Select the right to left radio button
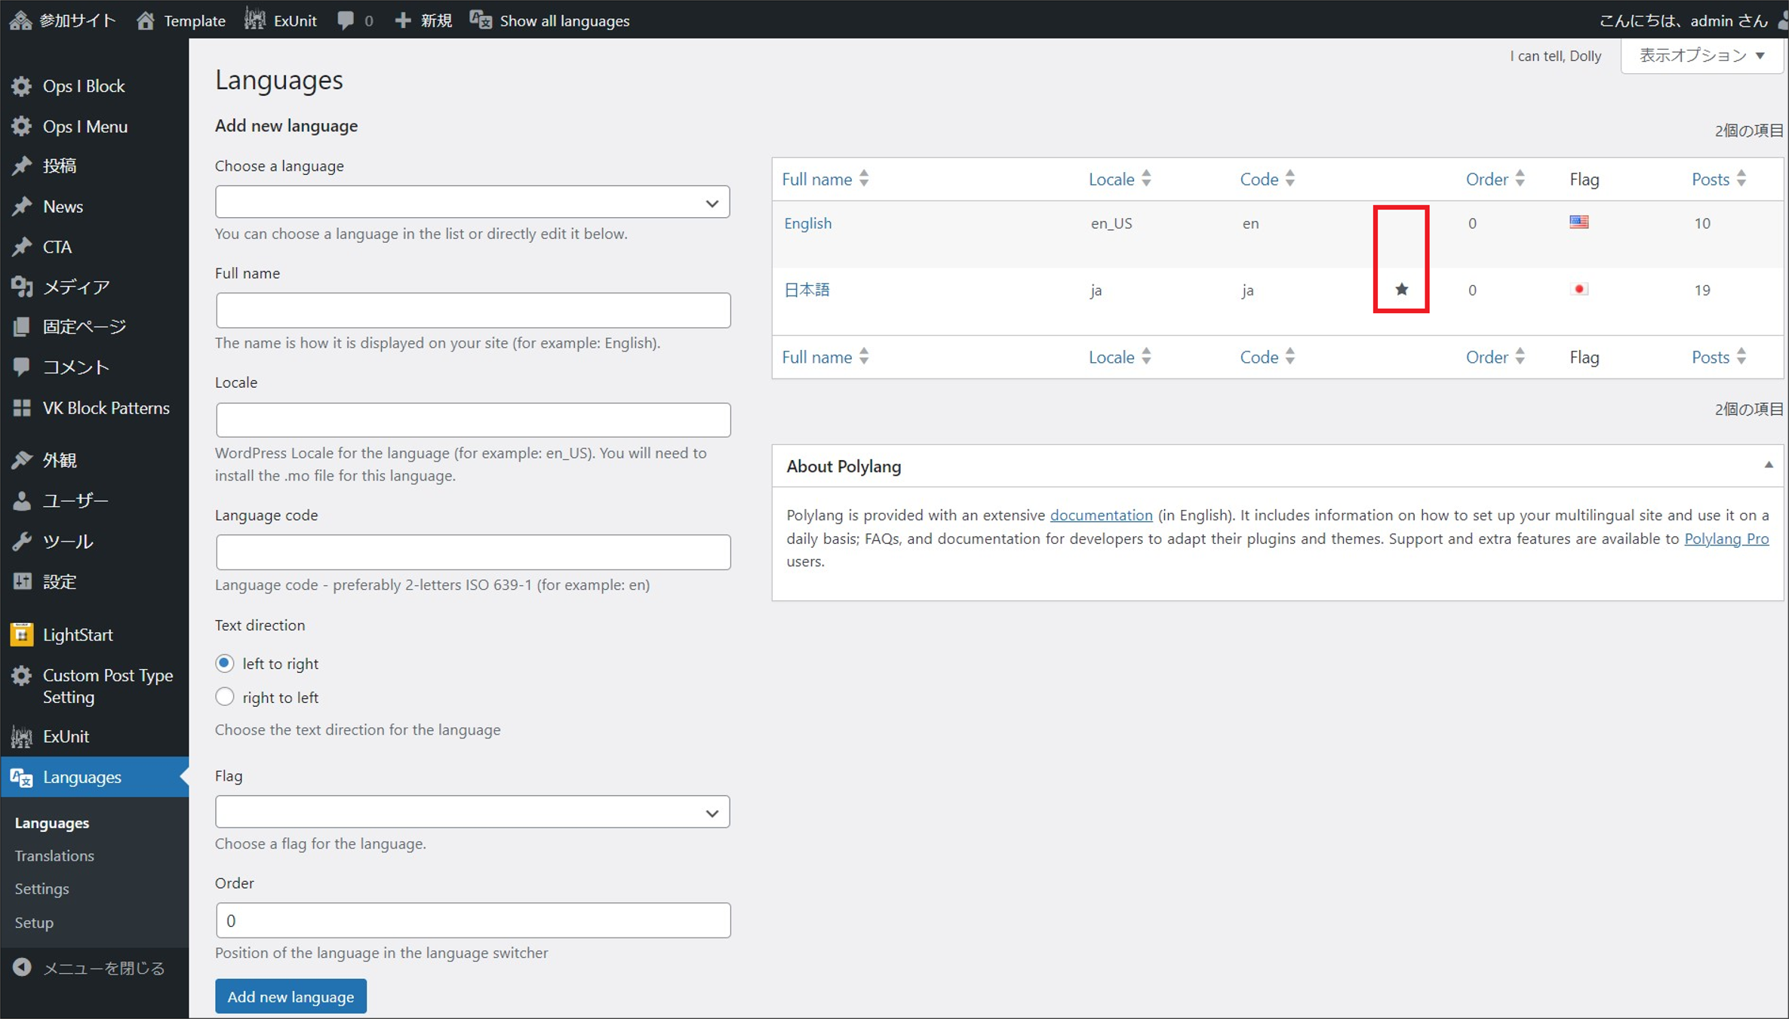The width and height of the screenshot is (1789, 1019). (224, 697)
